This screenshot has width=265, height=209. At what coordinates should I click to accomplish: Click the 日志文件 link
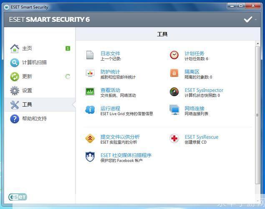110,54
